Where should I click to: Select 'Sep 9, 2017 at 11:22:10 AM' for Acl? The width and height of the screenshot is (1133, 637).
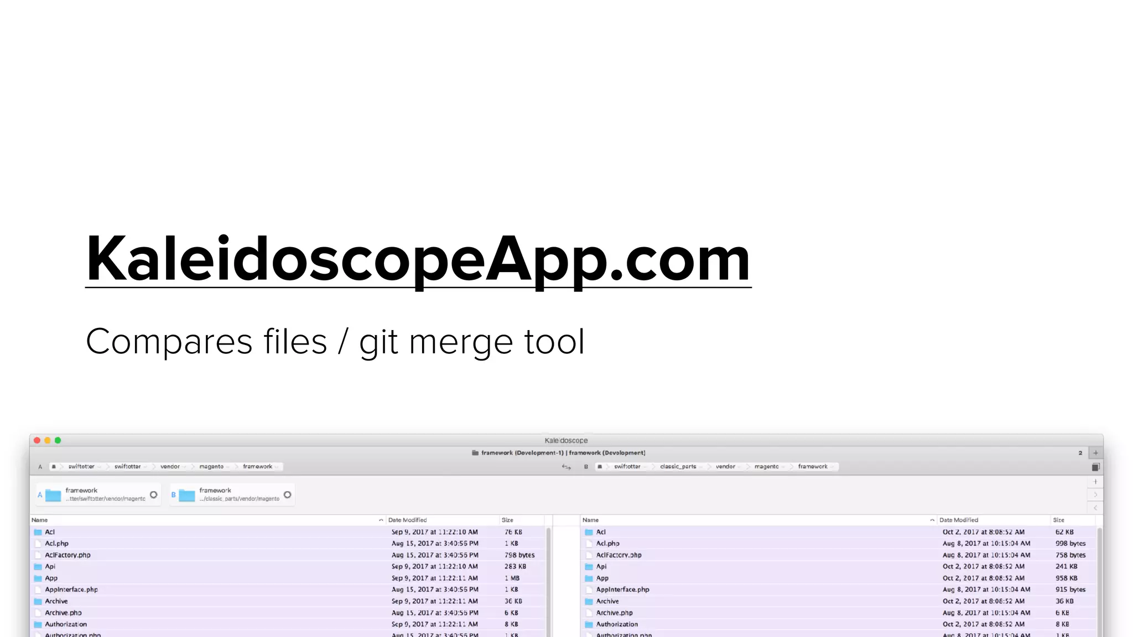point(435,532)
